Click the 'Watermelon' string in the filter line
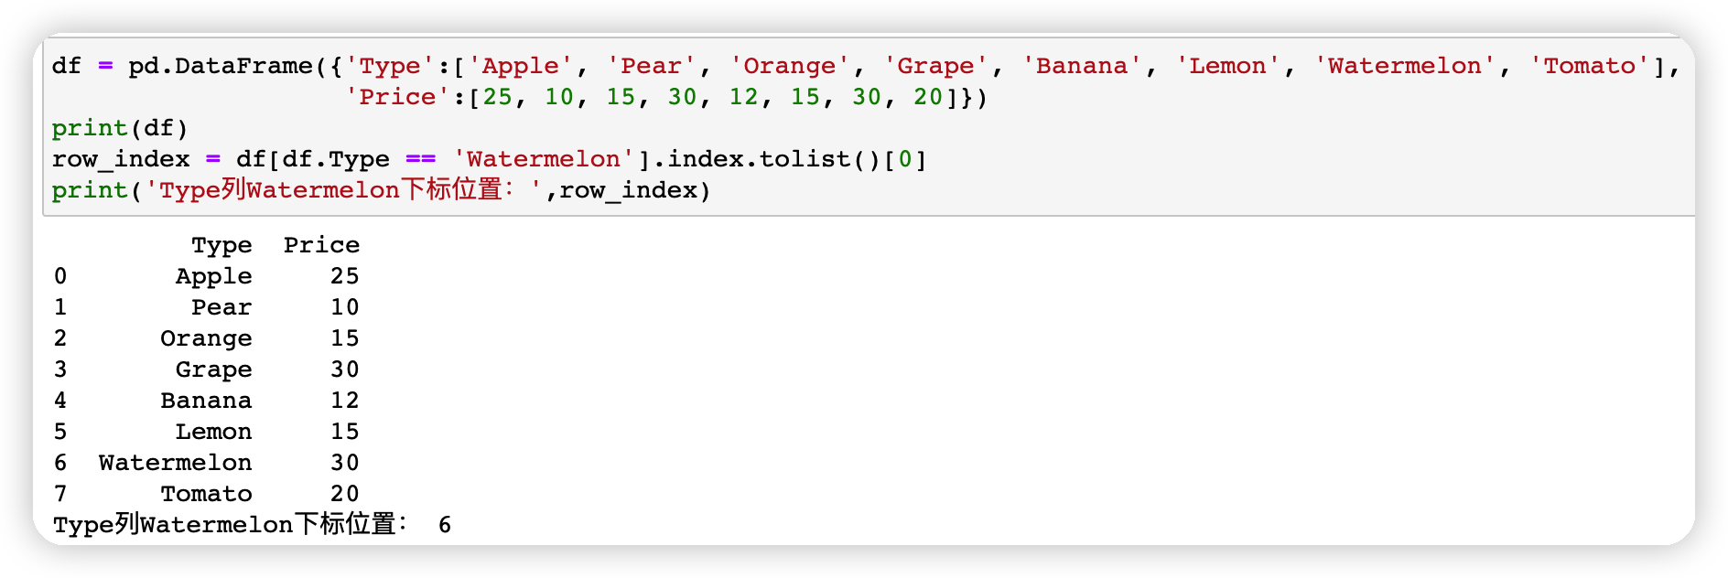Image resolution: width=1728 pixels, height=578 pixels. [544, 159]
